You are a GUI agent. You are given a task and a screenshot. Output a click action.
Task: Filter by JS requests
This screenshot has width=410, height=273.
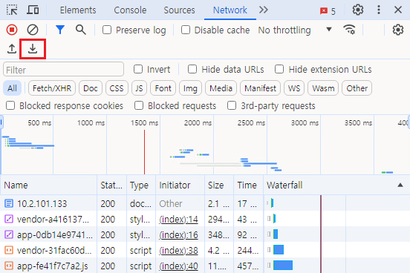point(139,88)
